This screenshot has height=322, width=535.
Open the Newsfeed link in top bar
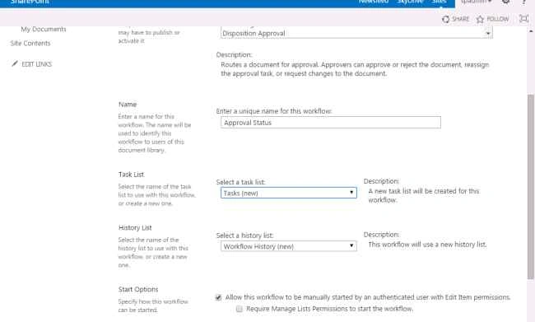tap(374, 2)
